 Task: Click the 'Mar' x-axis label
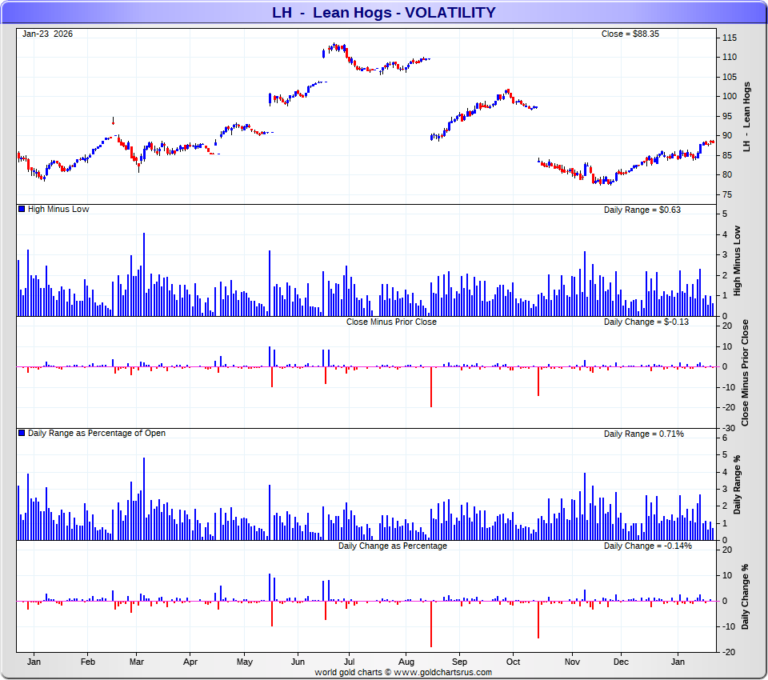click(137, 662)
